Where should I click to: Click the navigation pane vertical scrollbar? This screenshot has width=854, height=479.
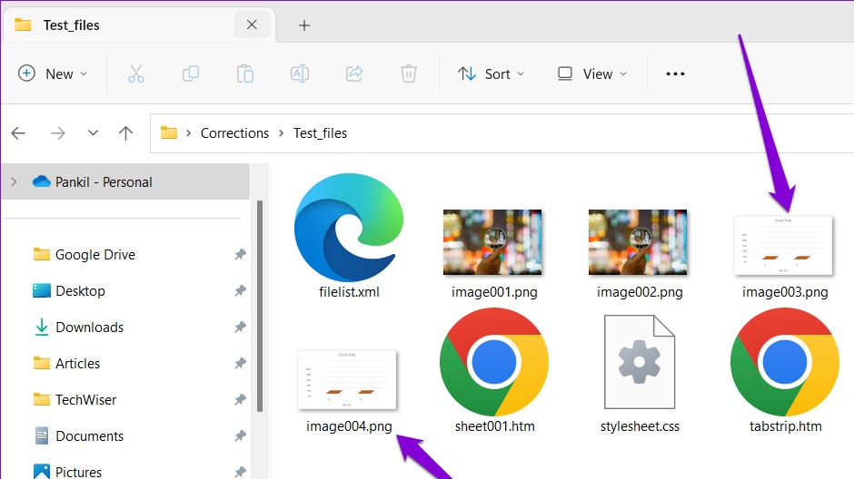[x=260, y=306]
